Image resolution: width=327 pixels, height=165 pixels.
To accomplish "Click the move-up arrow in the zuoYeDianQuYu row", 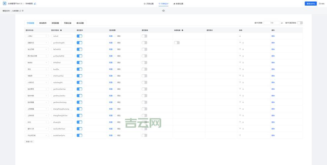I will 240,135.
